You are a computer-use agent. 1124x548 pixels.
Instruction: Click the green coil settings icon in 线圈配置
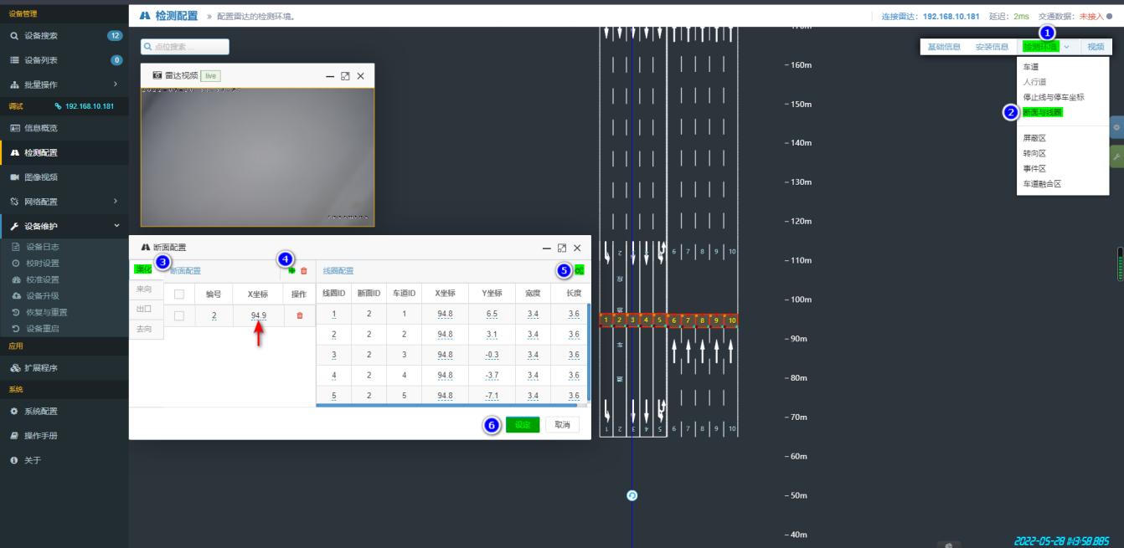(x=579, y=271)
